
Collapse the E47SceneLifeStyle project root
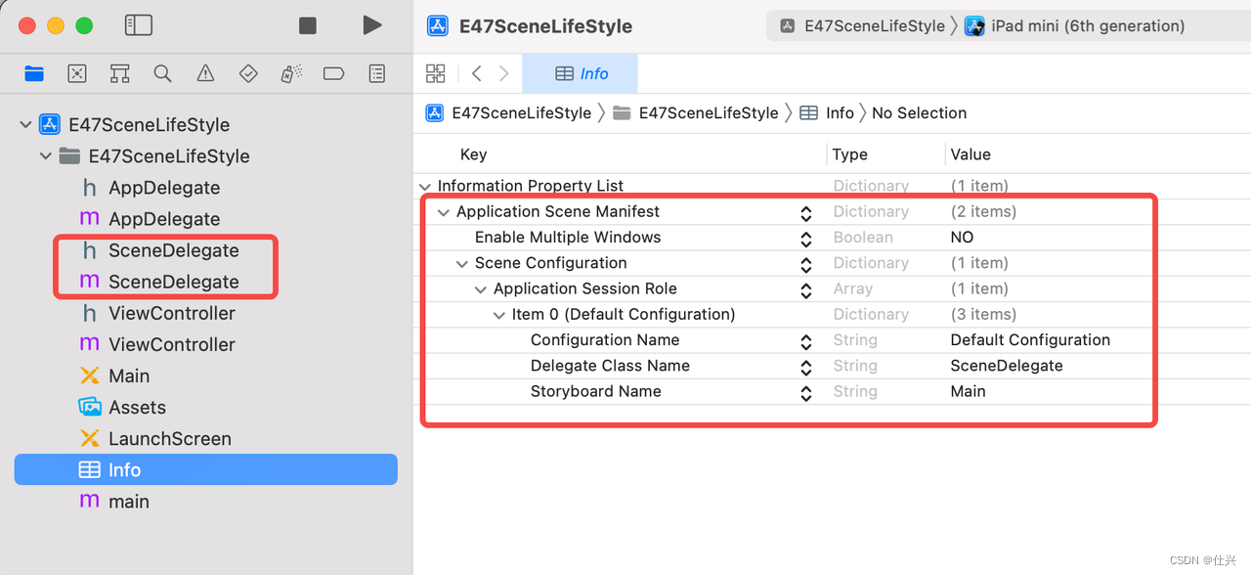(x=25, y=125)
